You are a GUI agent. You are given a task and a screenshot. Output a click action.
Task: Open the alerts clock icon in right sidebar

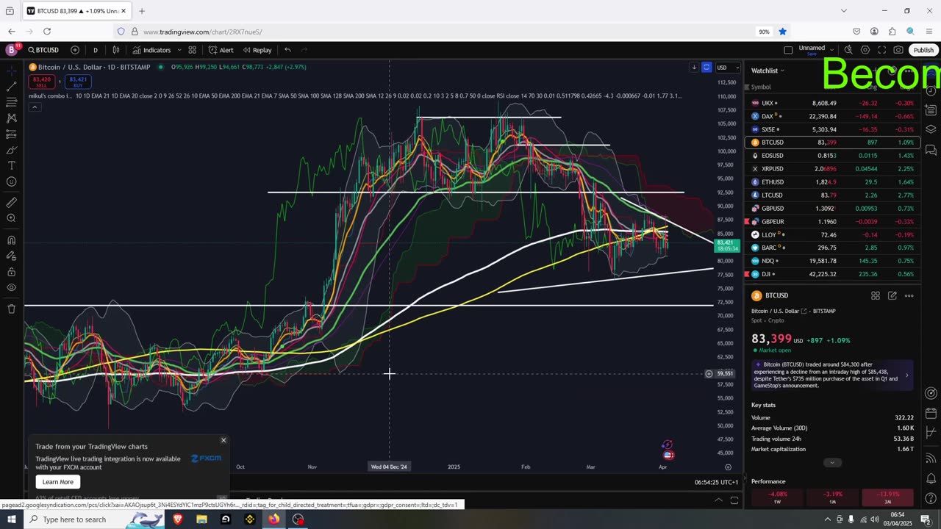point(931,91)
